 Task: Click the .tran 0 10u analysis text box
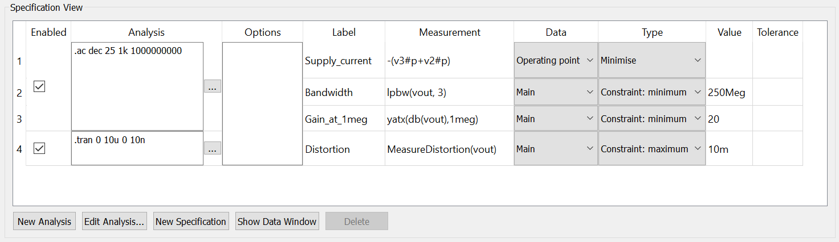point(137,148)
